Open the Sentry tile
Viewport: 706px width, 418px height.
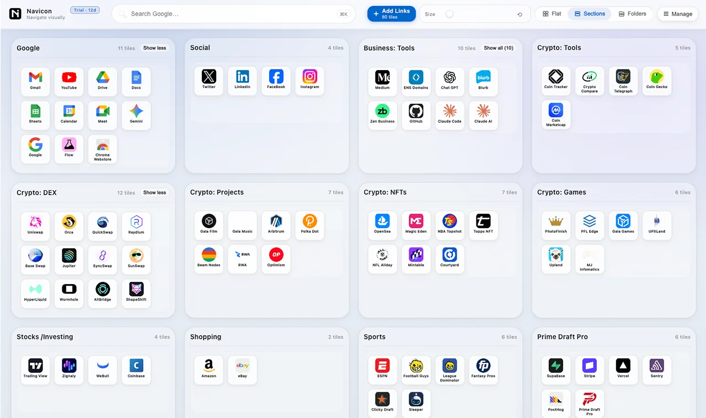click(x=657, y=370)
